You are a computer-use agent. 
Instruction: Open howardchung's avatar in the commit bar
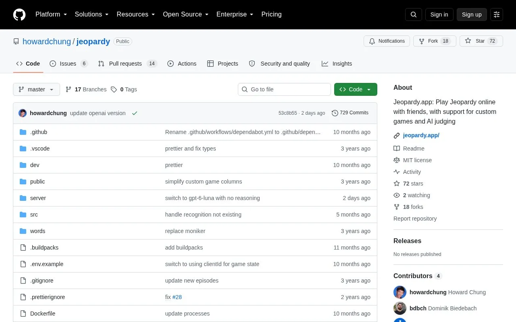[23, 113]
